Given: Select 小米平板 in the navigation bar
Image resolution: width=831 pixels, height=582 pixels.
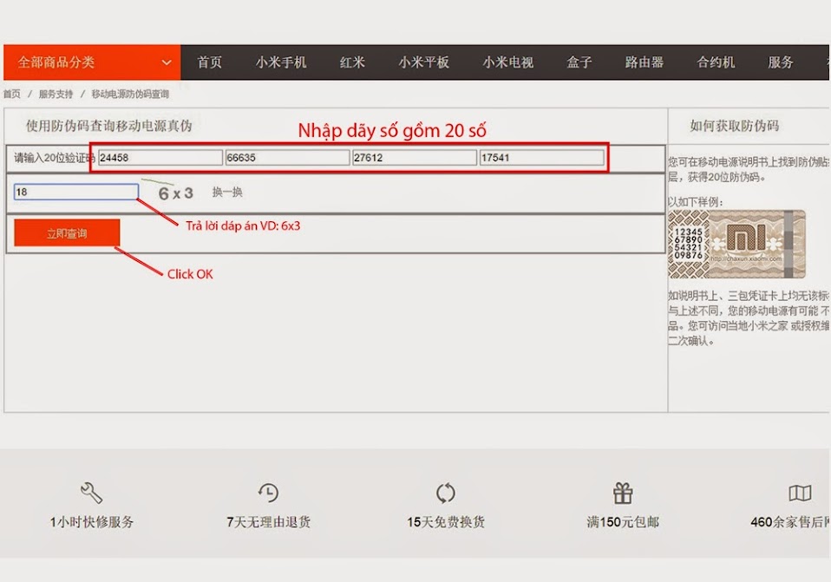Looking at the screenshot, I should pyautogui.click(x=424, y=62).
